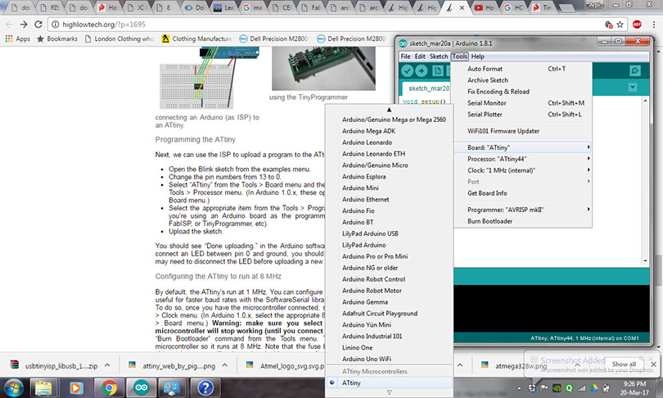
Task: Go back in Chrome
Action: pos(9,25)
